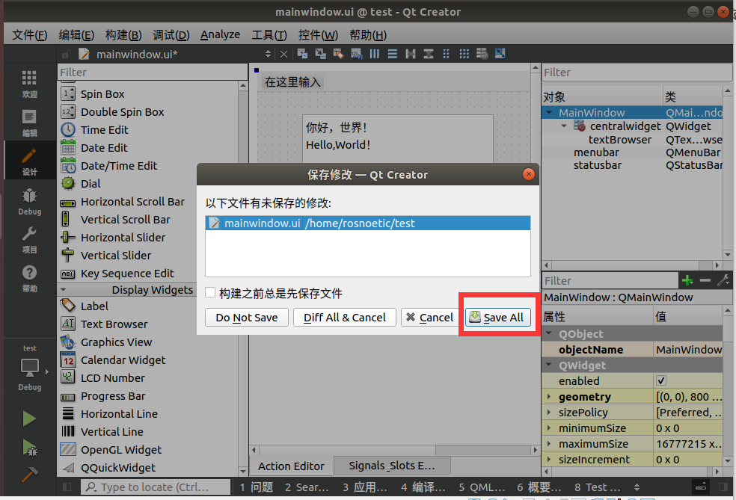Select the Horizontal Slider widget
Viewport: 736px width, 500px height.
tap(123, 238)
